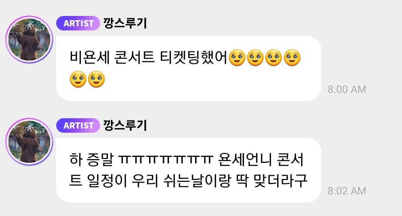Click the word 콘서트 in the first message
The image size is (402, 216).
click(x=134, y=58)
